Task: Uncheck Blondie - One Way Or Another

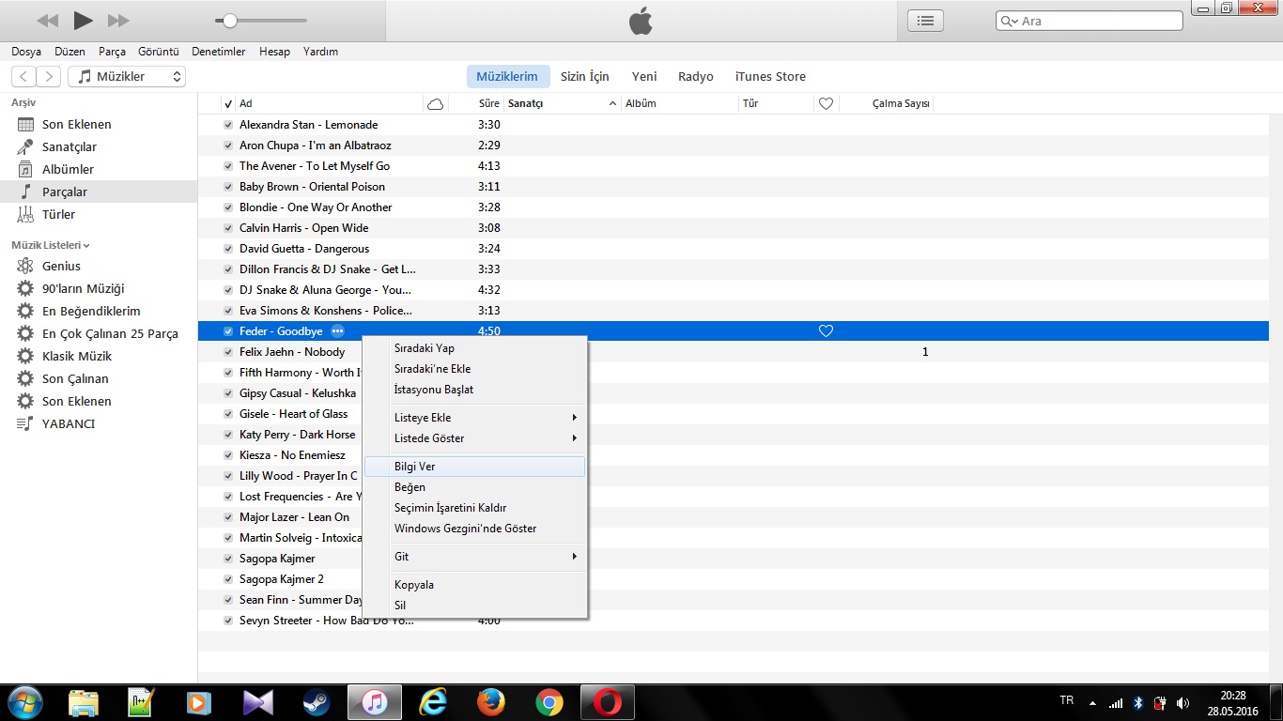Action: (228, 207)
